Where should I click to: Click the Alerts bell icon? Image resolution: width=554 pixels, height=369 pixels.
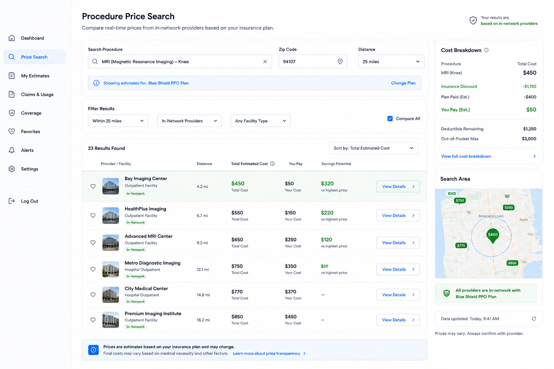coord(12,150)
